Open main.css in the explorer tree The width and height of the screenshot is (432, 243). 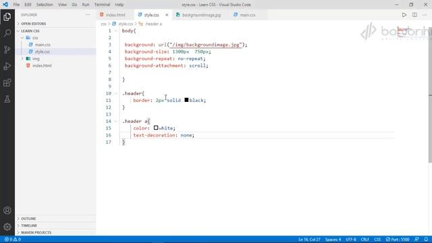(x=43, y=45)
